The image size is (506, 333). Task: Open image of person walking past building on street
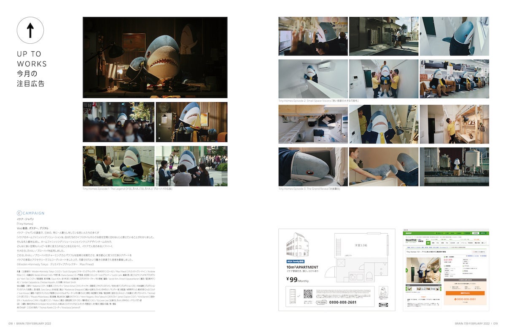pyautogui.click(x=384, y=36)
